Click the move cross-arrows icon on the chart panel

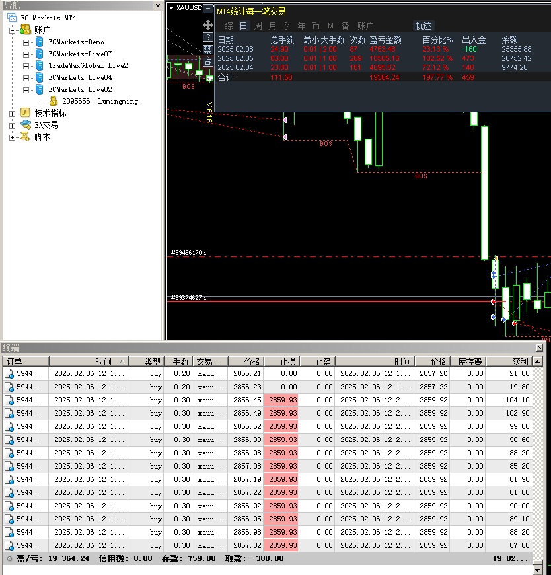(208, 25)
